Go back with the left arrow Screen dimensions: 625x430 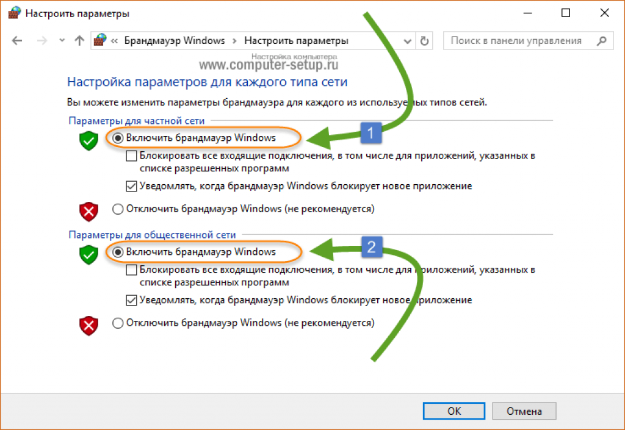(x=17, y=41)
